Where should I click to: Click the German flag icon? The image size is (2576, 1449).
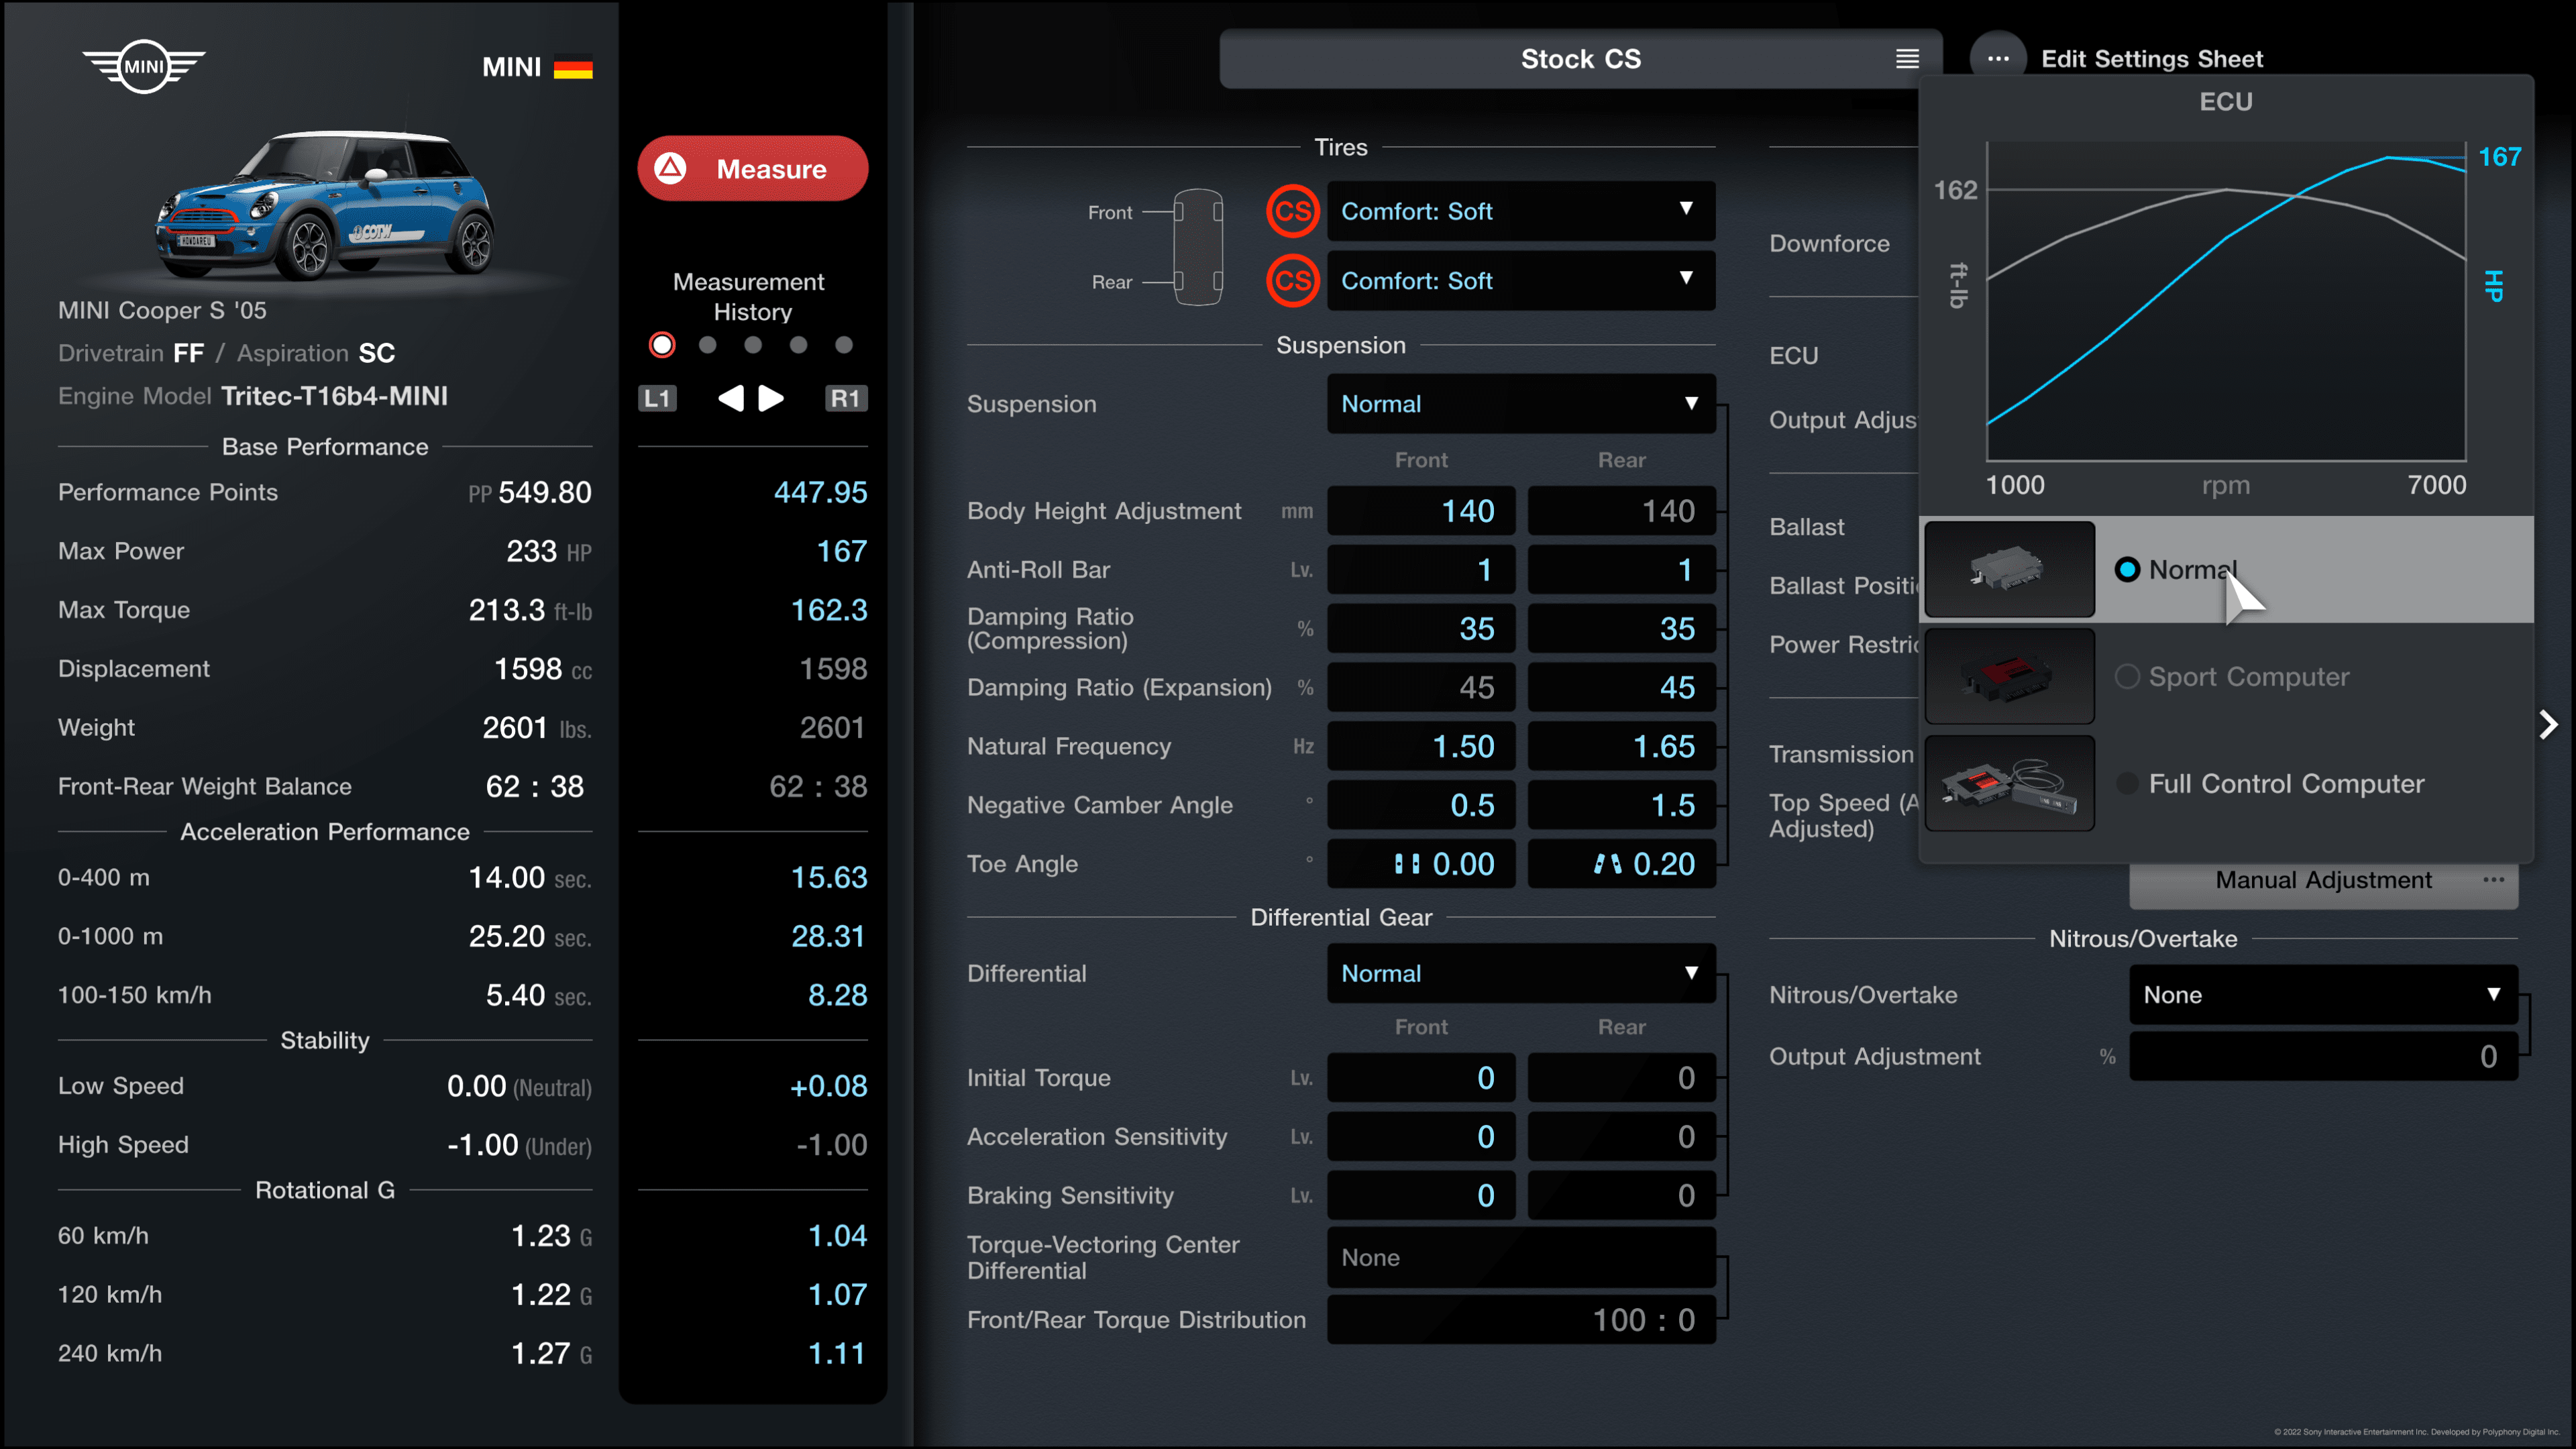tap(573, 67)
